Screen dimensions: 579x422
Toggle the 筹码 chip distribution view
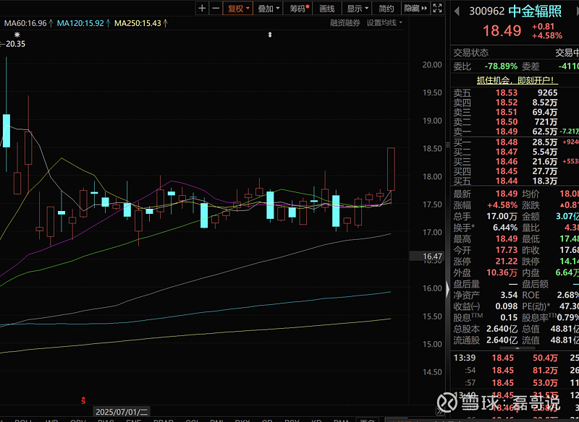[297, 8]
